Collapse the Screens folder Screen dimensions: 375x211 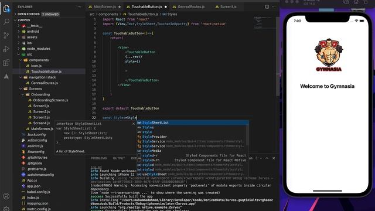35,89
